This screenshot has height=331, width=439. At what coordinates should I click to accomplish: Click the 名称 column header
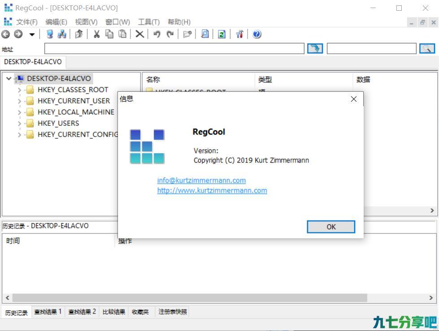(x=199, y=80)
